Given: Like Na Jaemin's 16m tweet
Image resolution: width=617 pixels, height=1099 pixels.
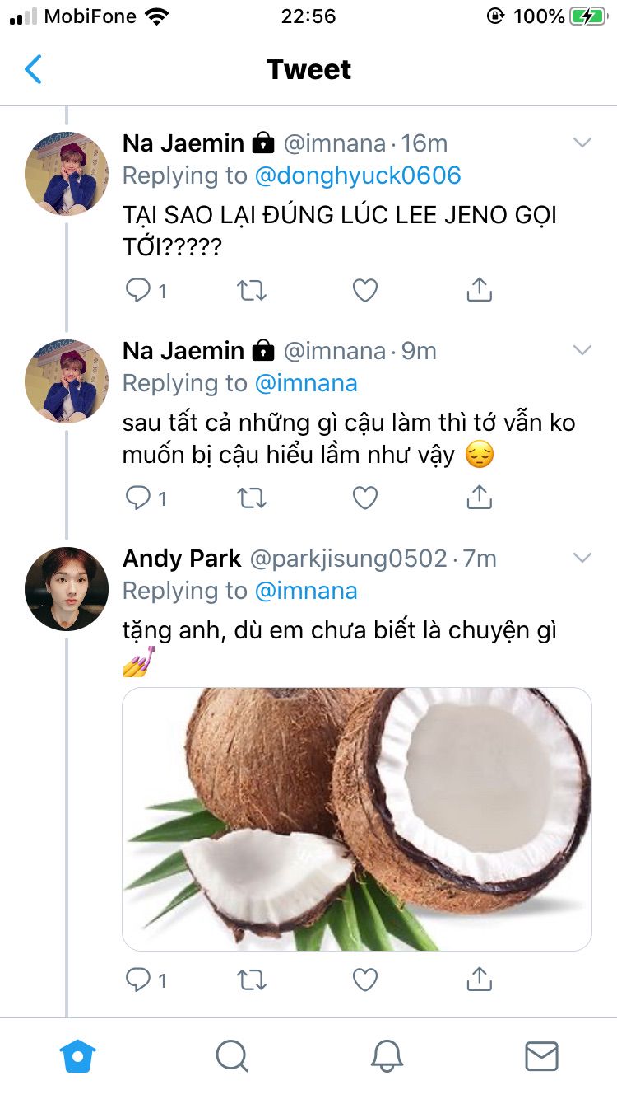Looking at the screenshot, I should click(364, 290).
